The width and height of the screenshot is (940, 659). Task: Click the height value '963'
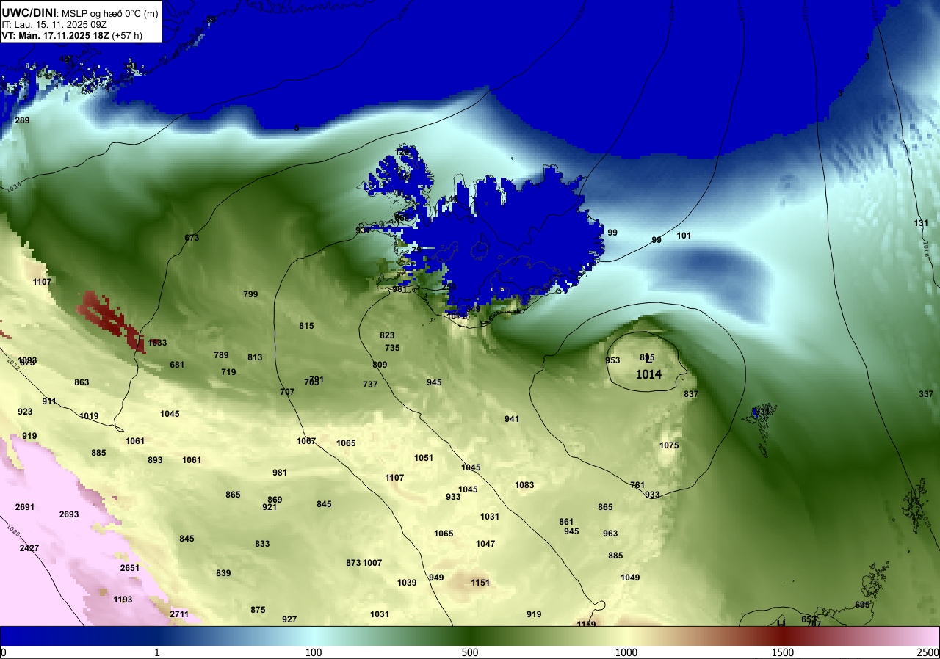(x=610, y=534)
